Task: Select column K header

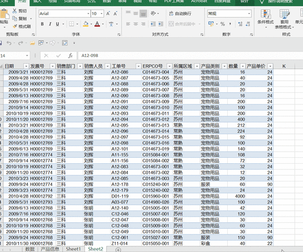Action: point(284,66)
